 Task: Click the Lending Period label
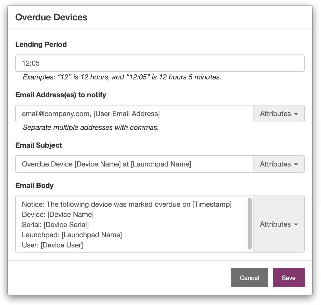(41, 44)
